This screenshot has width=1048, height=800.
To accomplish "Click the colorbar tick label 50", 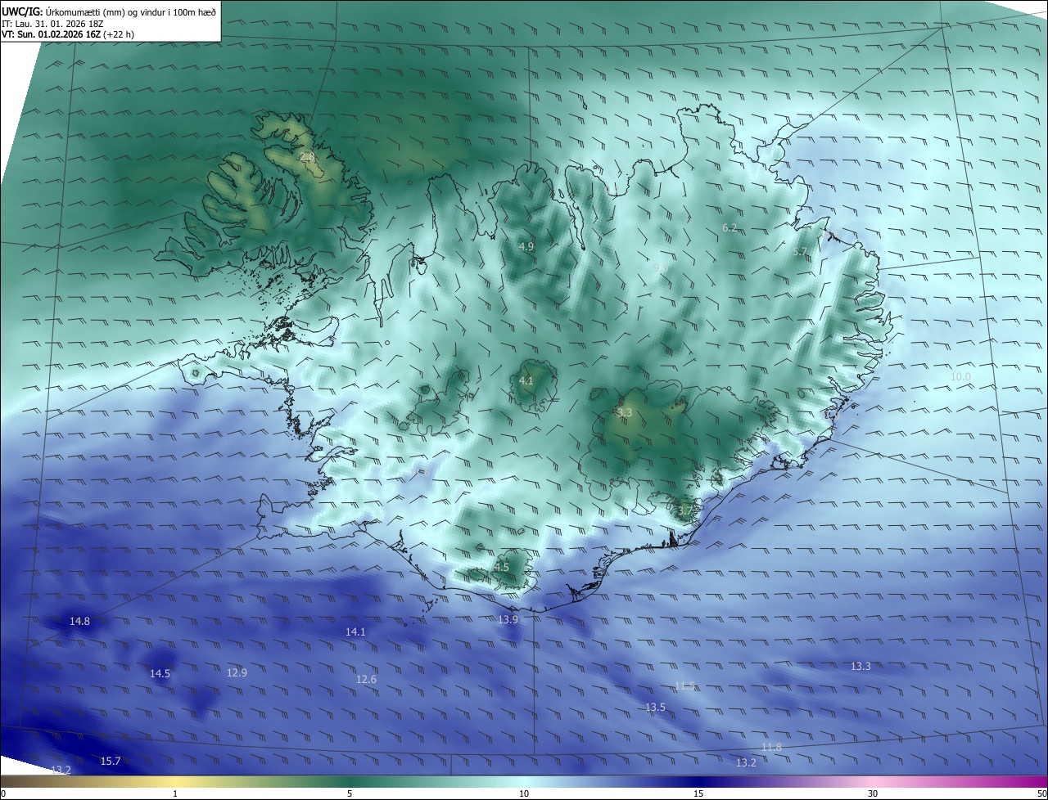I will tap(1041, 793).
